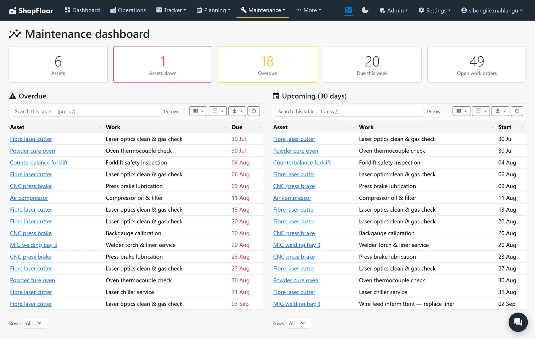This screenshot has height=339, width=535.
Task: Open the Open work orders card
Action: tap(477, 65)
